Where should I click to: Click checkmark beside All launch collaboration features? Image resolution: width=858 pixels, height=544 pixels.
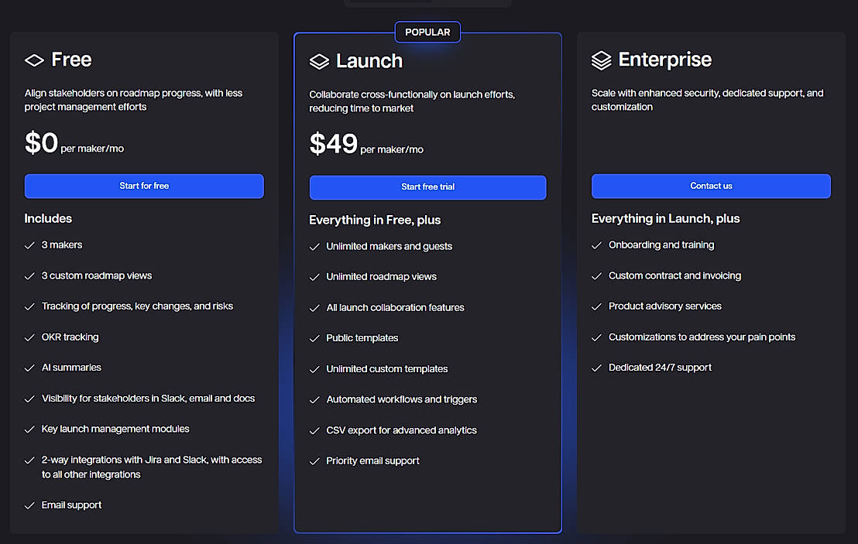(x=314, y=308)
